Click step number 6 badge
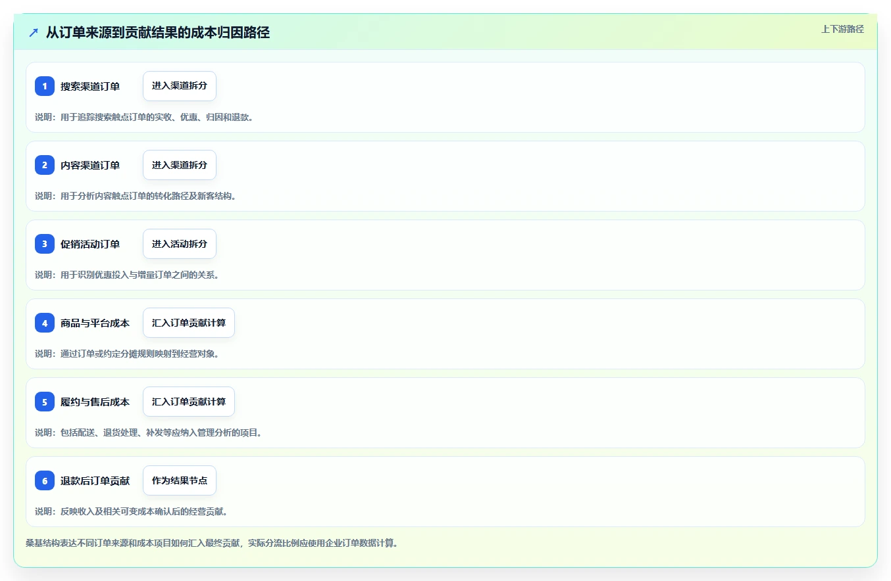This screenshot has width=891, height=581. point(45,480)
